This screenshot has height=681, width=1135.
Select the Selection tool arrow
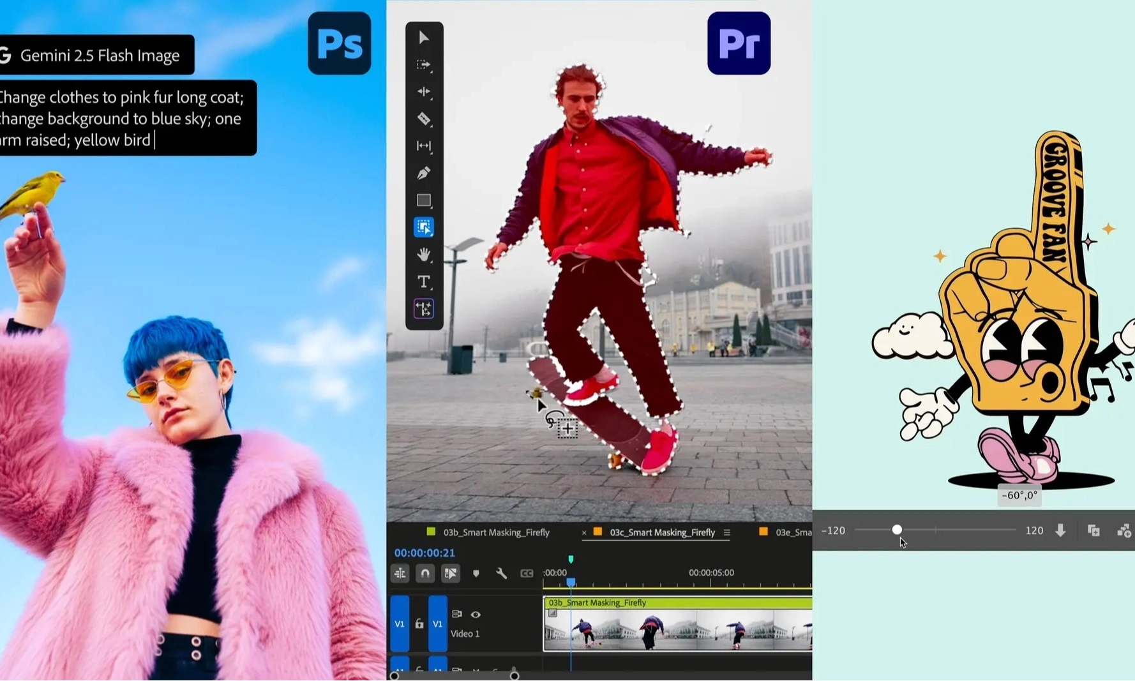pos(424,38)
